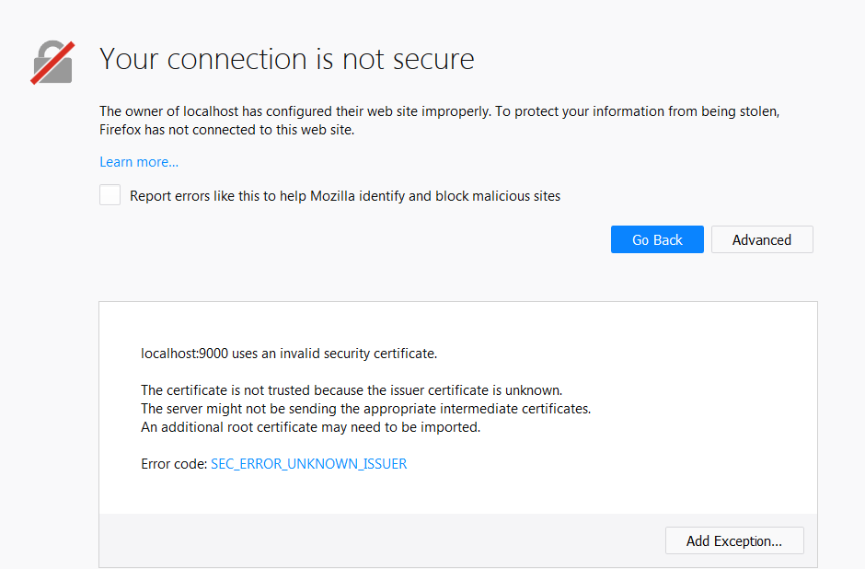Screen dimensions: 865x569
Task: Click the 'additional root certificate' line
Action: [x=311, y=427]
